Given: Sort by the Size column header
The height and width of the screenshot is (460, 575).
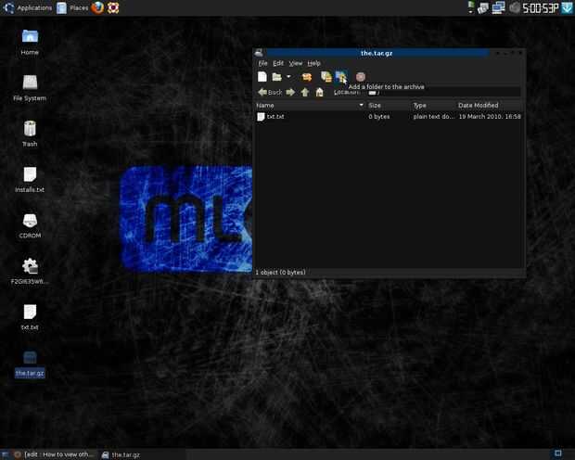Looking at the screenshot, I should [388, 106].
